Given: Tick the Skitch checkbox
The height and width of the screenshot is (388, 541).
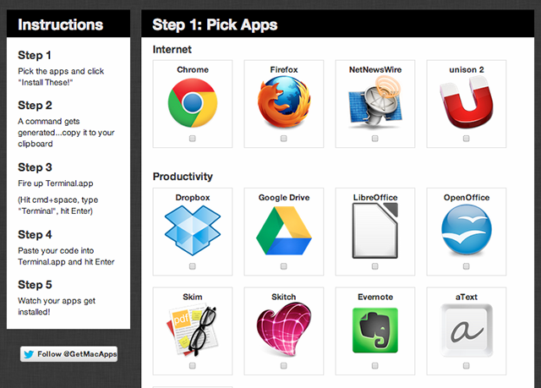Looking at the screenshot, I should pyautogui.click(x=284, y=365).
